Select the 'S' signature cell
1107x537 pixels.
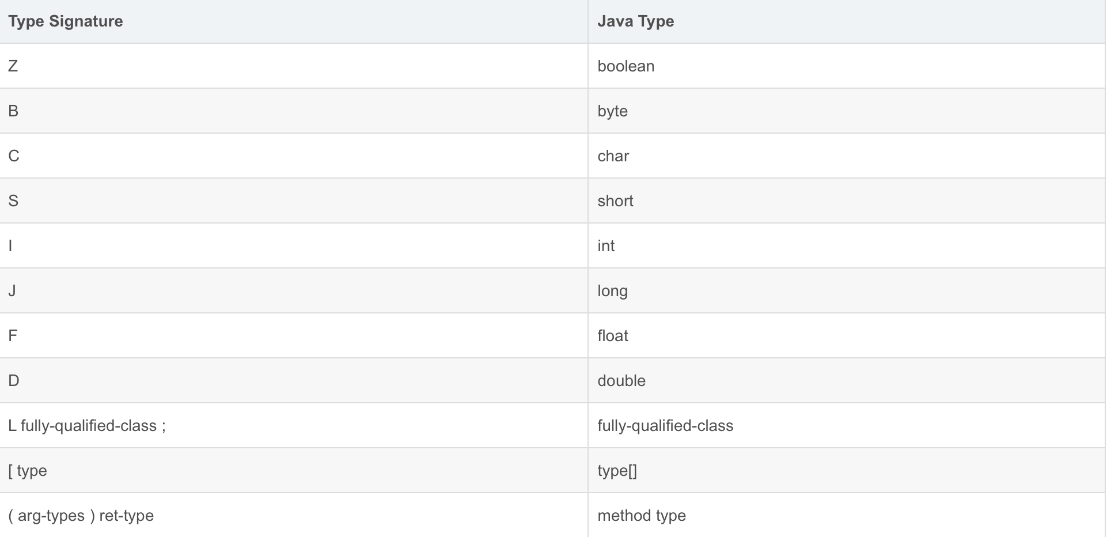point(294,201)
